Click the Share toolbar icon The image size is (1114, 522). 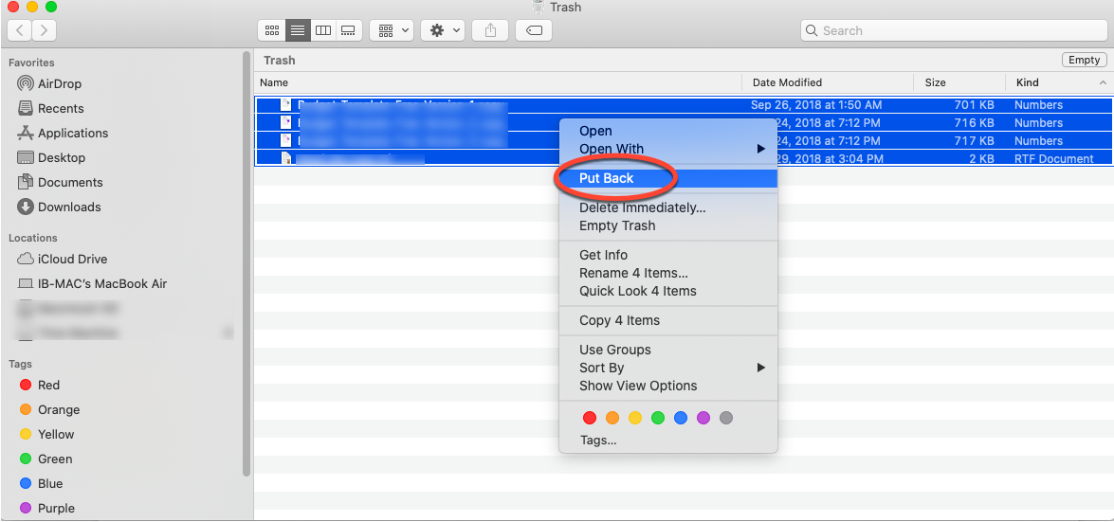490,30
